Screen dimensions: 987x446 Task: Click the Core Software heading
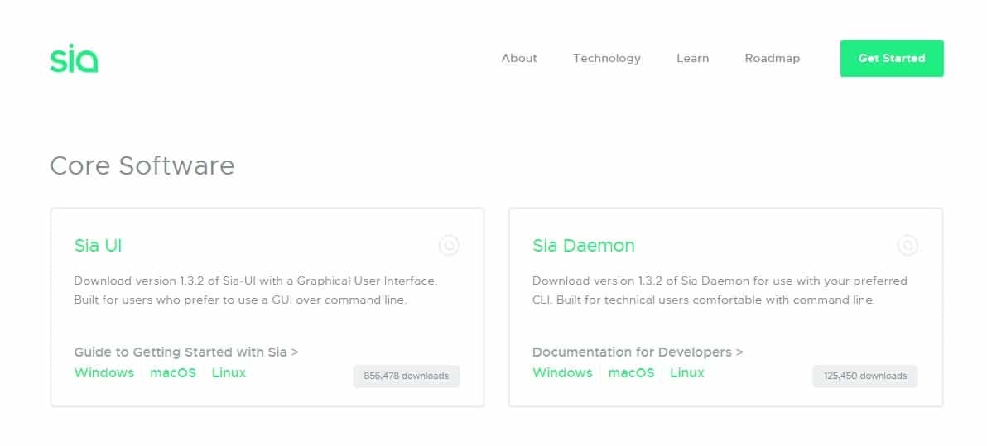click(142, 166)
